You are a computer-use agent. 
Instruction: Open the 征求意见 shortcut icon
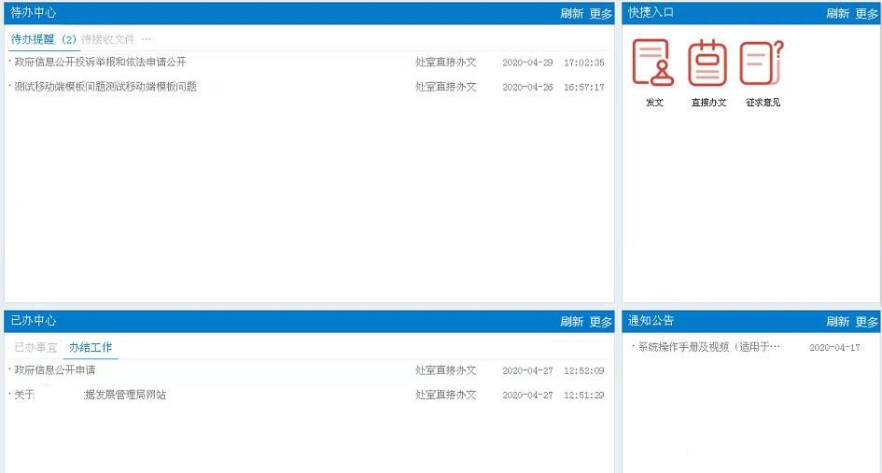point(761,63)
